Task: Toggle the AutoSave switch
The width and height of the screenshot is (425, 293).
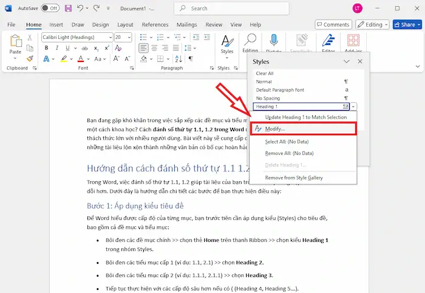Action: click(50, 9)
